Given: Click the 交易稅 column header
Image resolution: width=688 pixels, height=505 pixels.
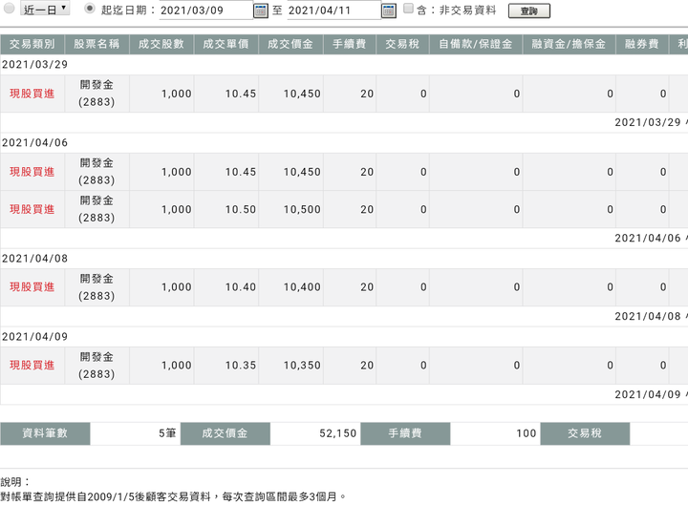Looking at the screenshot, I should [402, 44].
